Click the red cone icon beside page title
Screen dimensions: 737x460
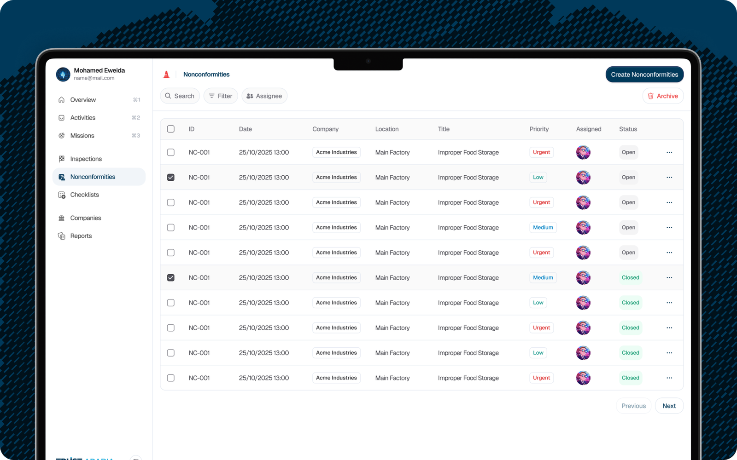[x=166, y=75]
